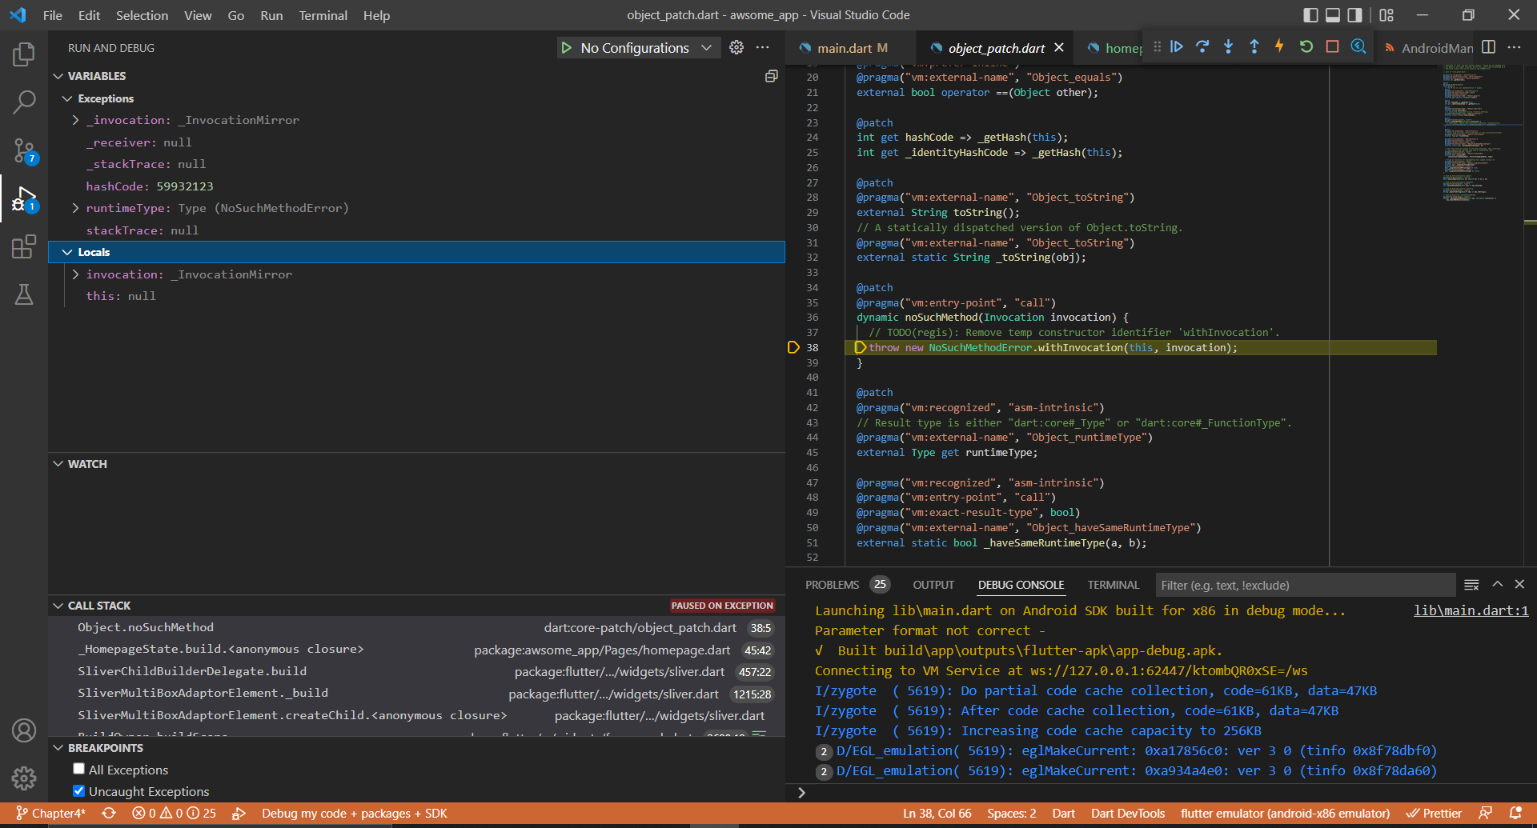Trigger Hot Reload lightning icon
1537x828 pixels.
pos(1279,47)
